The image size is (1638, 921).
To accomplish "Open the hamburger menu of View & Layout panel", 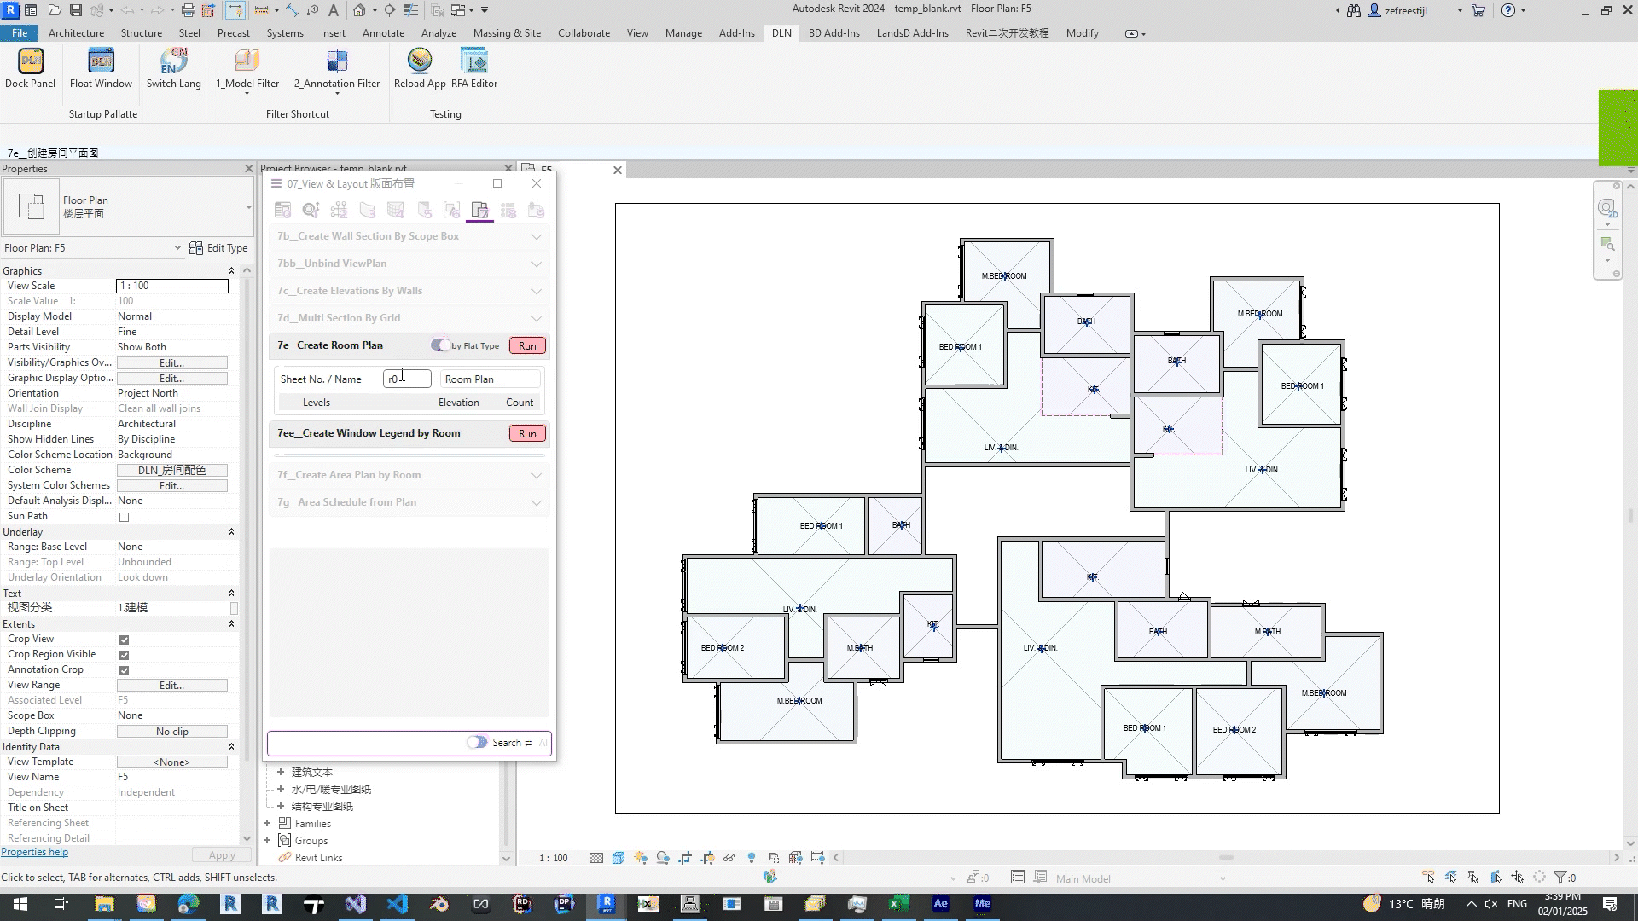I will (x=276, y=184).
